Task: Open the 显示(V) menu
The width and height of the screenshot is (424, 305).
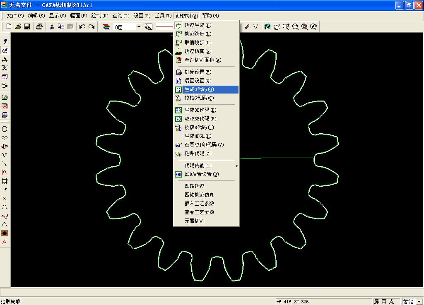Action: click(x=57, y=16)
